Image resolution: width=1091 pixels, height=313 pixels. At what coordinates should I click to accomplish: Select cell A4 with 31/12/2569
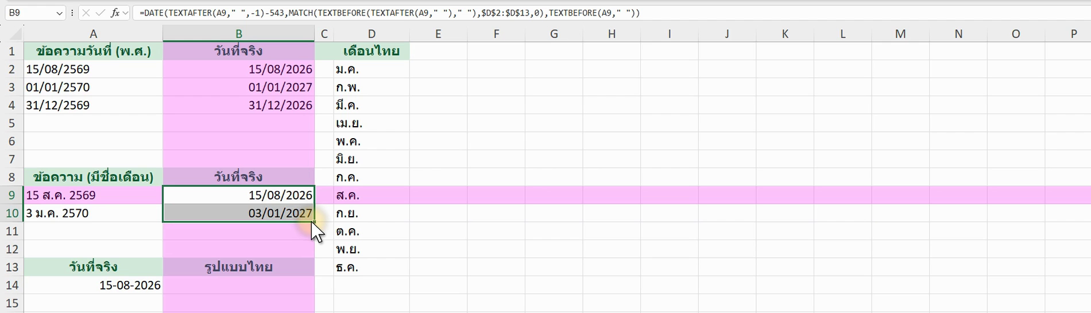[93, 105]
